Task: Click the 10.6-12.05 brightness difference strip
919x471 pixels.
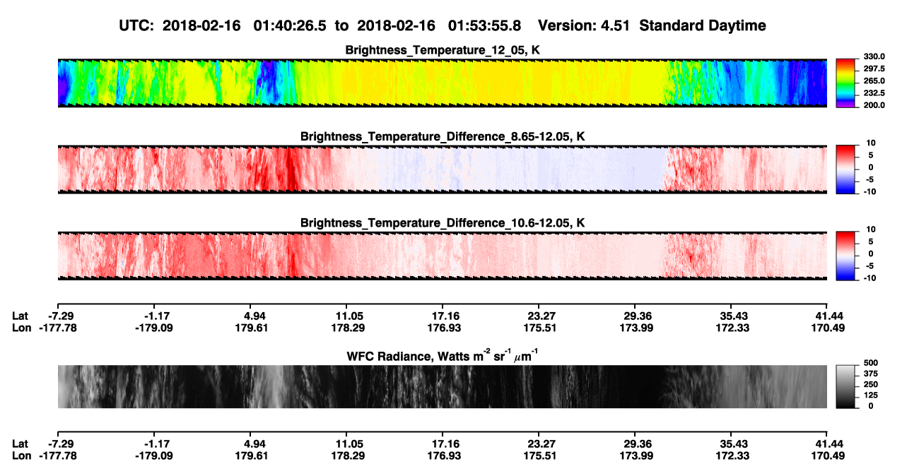Action: pyautogui.click(x=442, y=256)
